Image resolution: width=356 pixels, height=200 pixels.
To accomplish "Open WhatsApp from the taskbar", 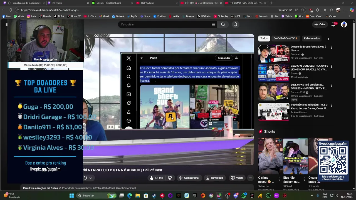I will pos(244,196).
